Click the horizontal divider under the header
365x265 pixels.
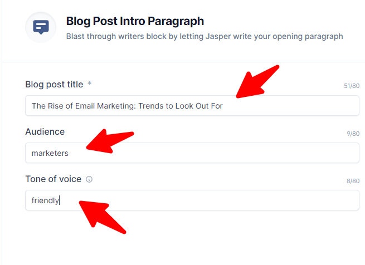click(184, 62)
